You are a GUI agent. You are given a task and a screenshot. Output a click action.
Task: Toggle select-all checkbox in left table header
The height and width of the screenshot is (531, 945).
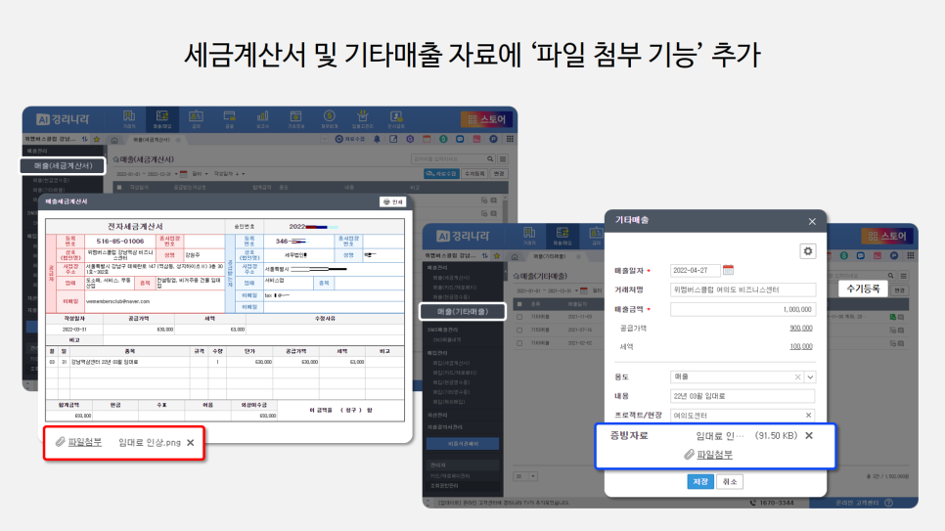coord(119,188)
